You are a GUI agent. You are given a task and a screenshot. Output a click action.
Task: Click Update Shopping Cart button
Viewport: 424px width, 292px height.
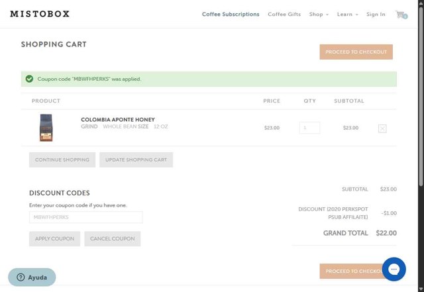click(136, 160)
